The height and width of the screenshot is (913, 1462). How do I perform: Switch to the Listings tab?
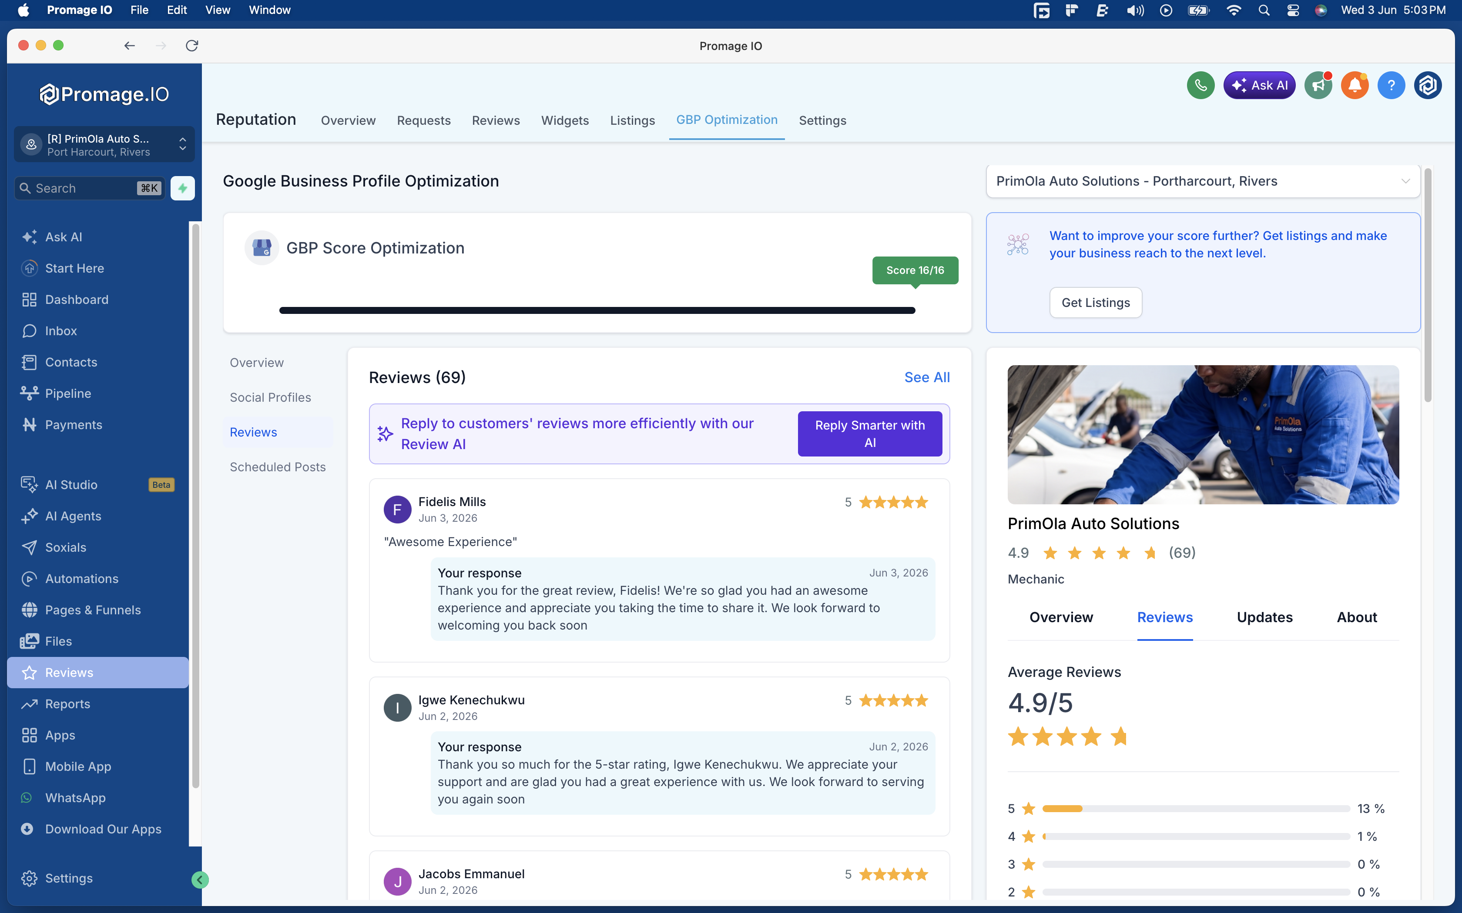pos(633,120)
